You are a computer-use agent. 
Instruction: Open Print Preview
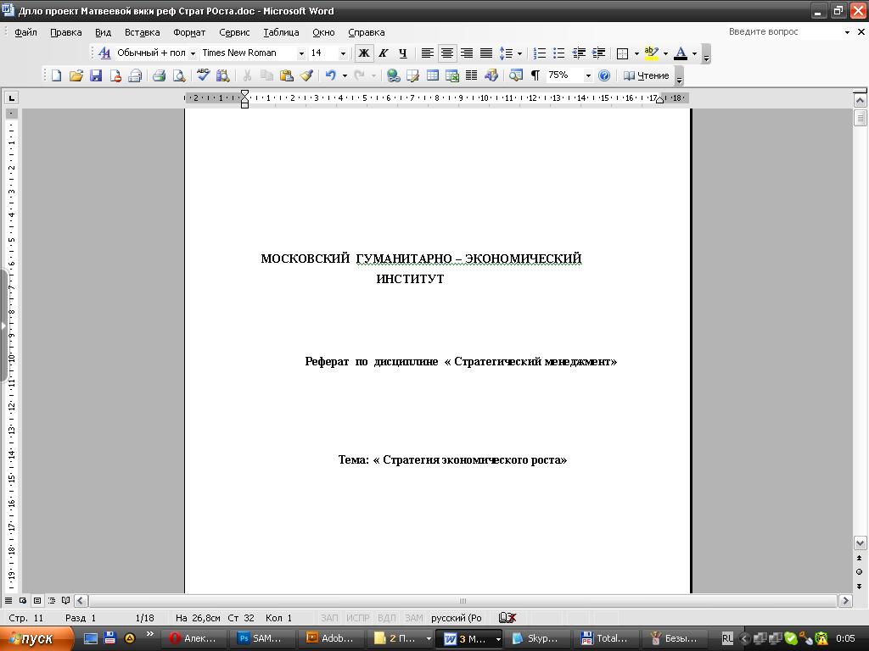pos(178,75)
